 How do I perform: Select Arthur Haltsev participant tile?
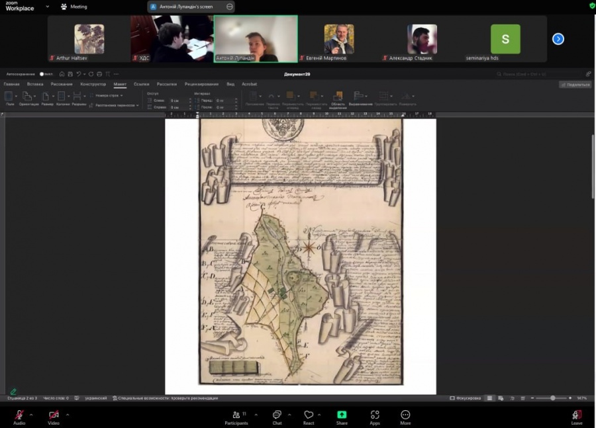[x=89, y=39]
